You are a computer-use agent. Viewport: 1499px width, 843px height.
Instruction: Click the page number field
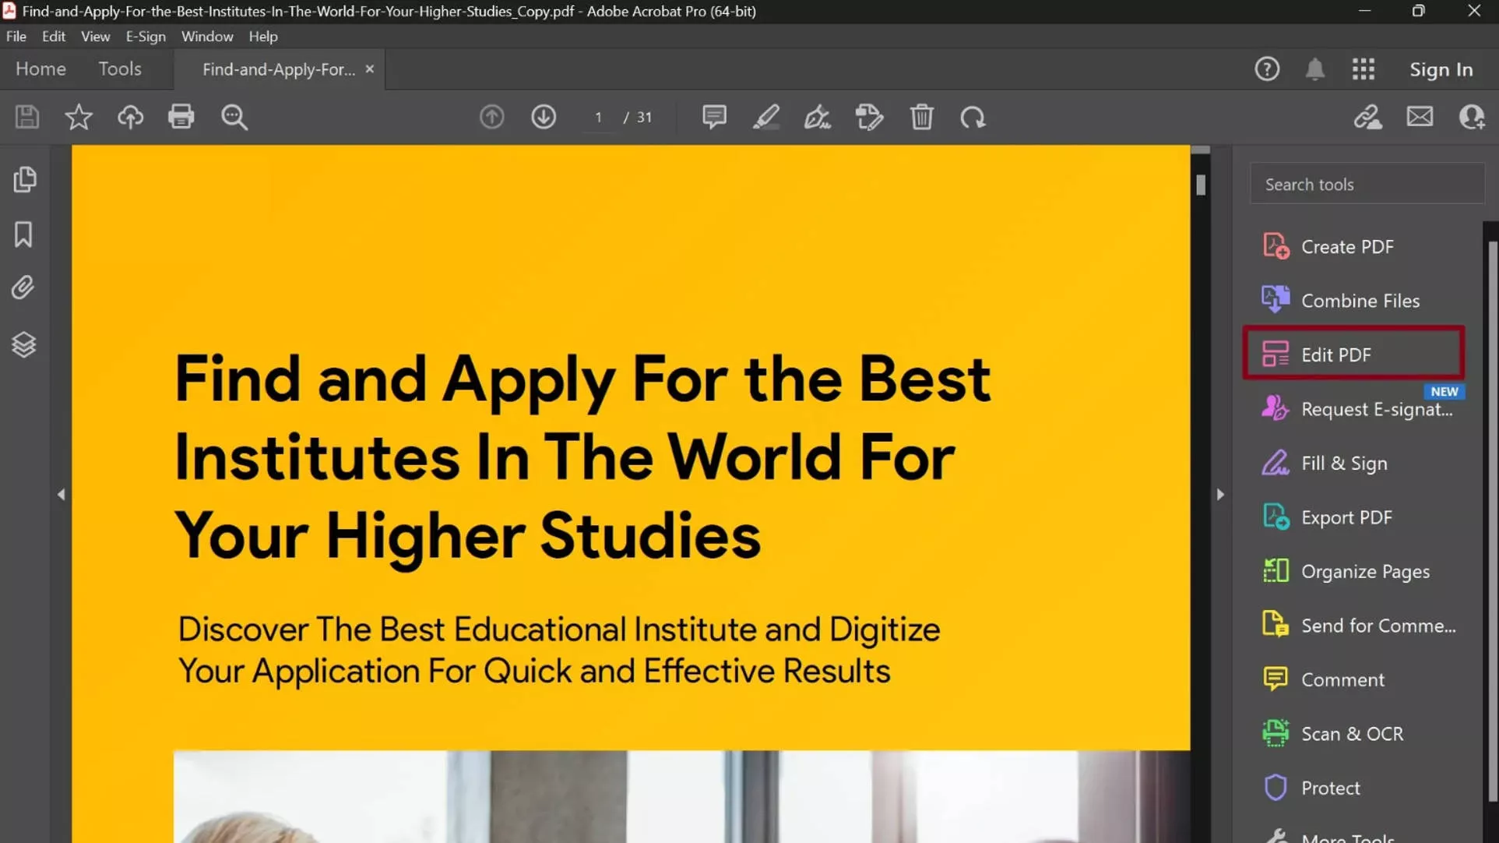click(x=598, y=117)
